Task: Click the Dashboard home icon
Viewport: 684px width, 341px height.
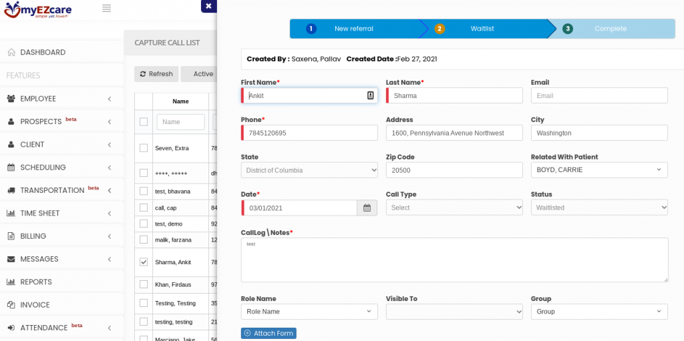Action: click(11, 52)
